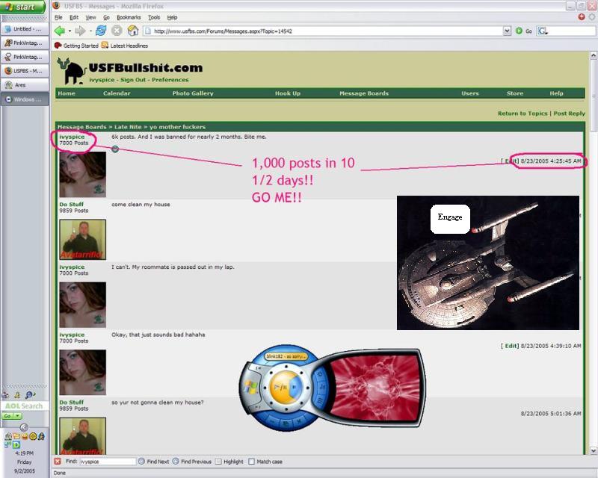Open the Latest Headlines feed bookmark
598x478 pixels.
[125, 46]
